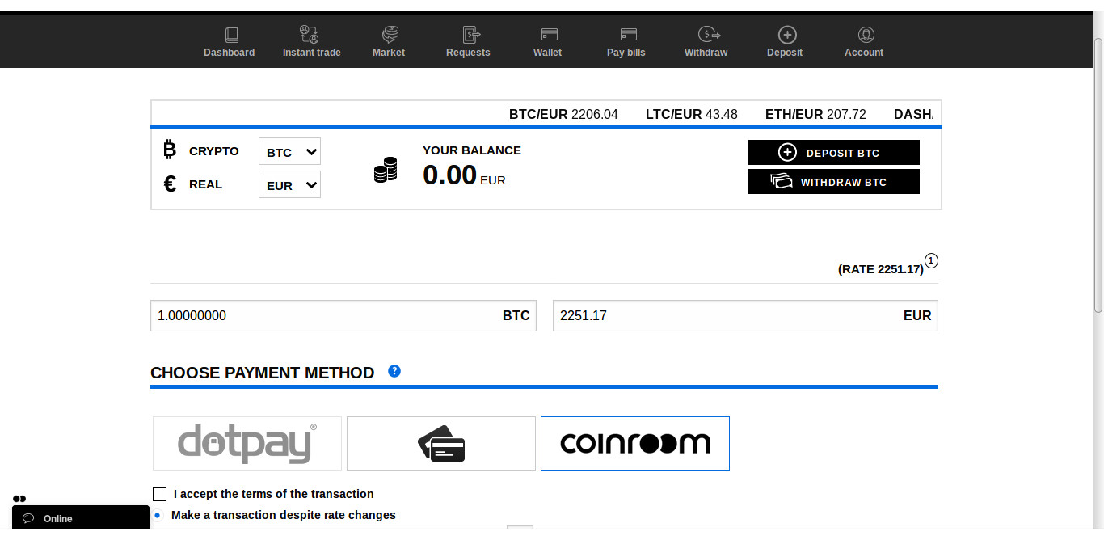Check I accept the terms of the transaction
Image resolution: width=1104 pixels, height=540 pixels.
159,494
